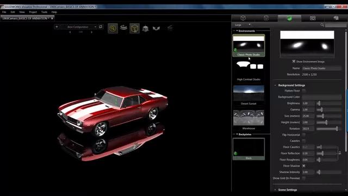This screenshot has width=348, height=196.
Task: Click the Brightness value field
Action: click(308, 103)
